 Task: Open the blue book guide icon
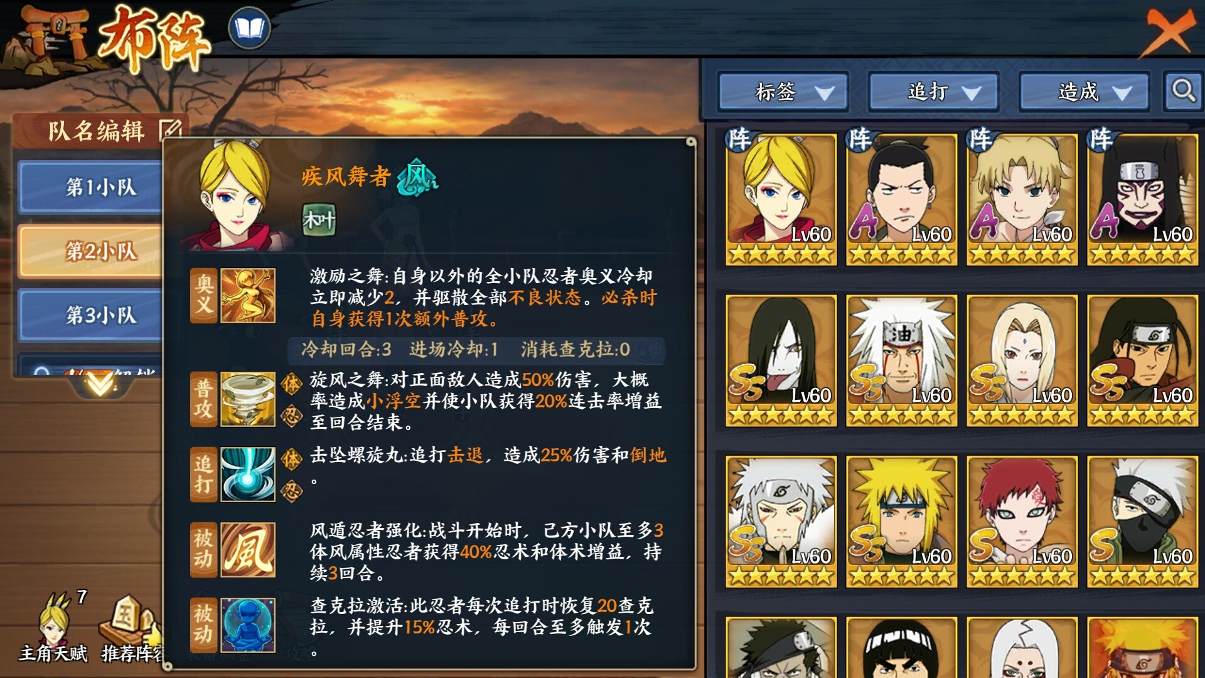(x=249, y=28)
